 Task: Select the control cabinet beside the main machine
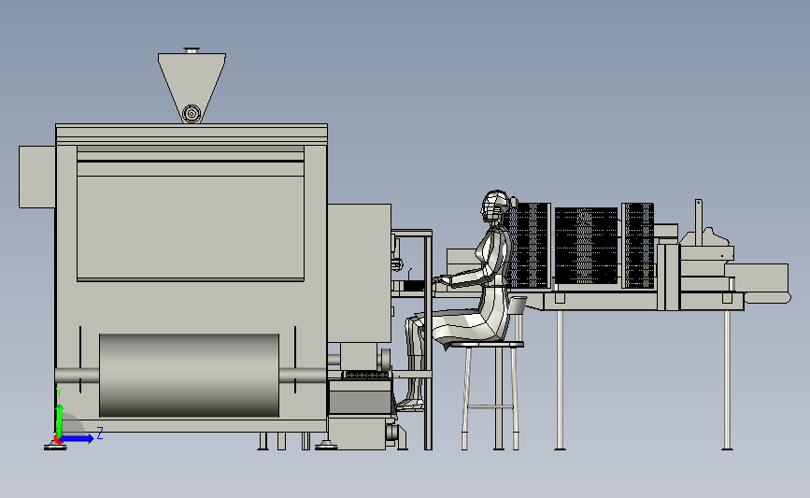pos(360,273)
